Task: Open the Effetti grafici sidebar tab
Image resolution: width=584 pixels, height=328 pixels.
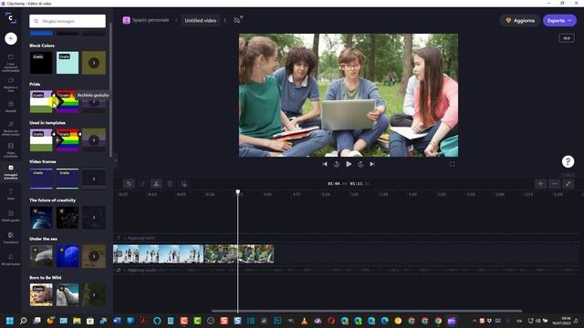Action: coord(10,216)
